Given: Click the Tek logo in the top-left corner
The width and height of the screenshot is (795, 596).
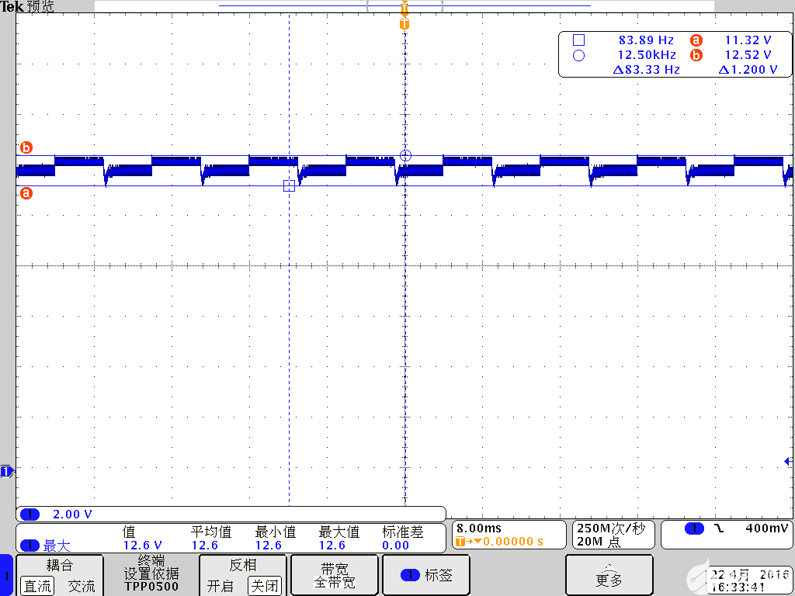Looking at the screenshot, I should coord(16,6).
